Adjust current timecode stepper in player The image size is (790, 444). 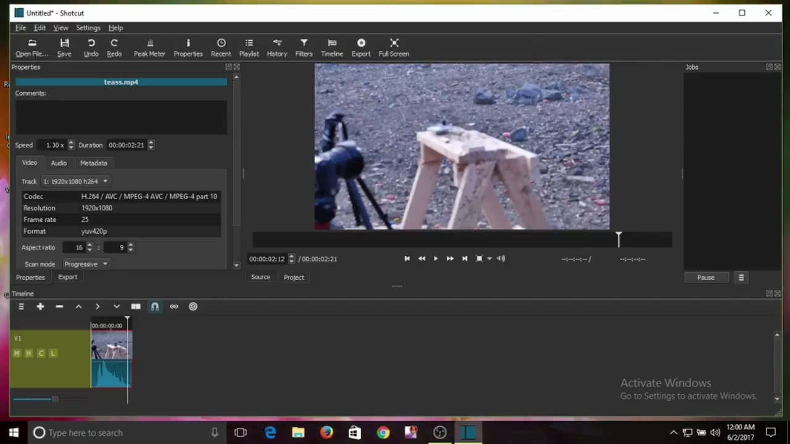291,259
